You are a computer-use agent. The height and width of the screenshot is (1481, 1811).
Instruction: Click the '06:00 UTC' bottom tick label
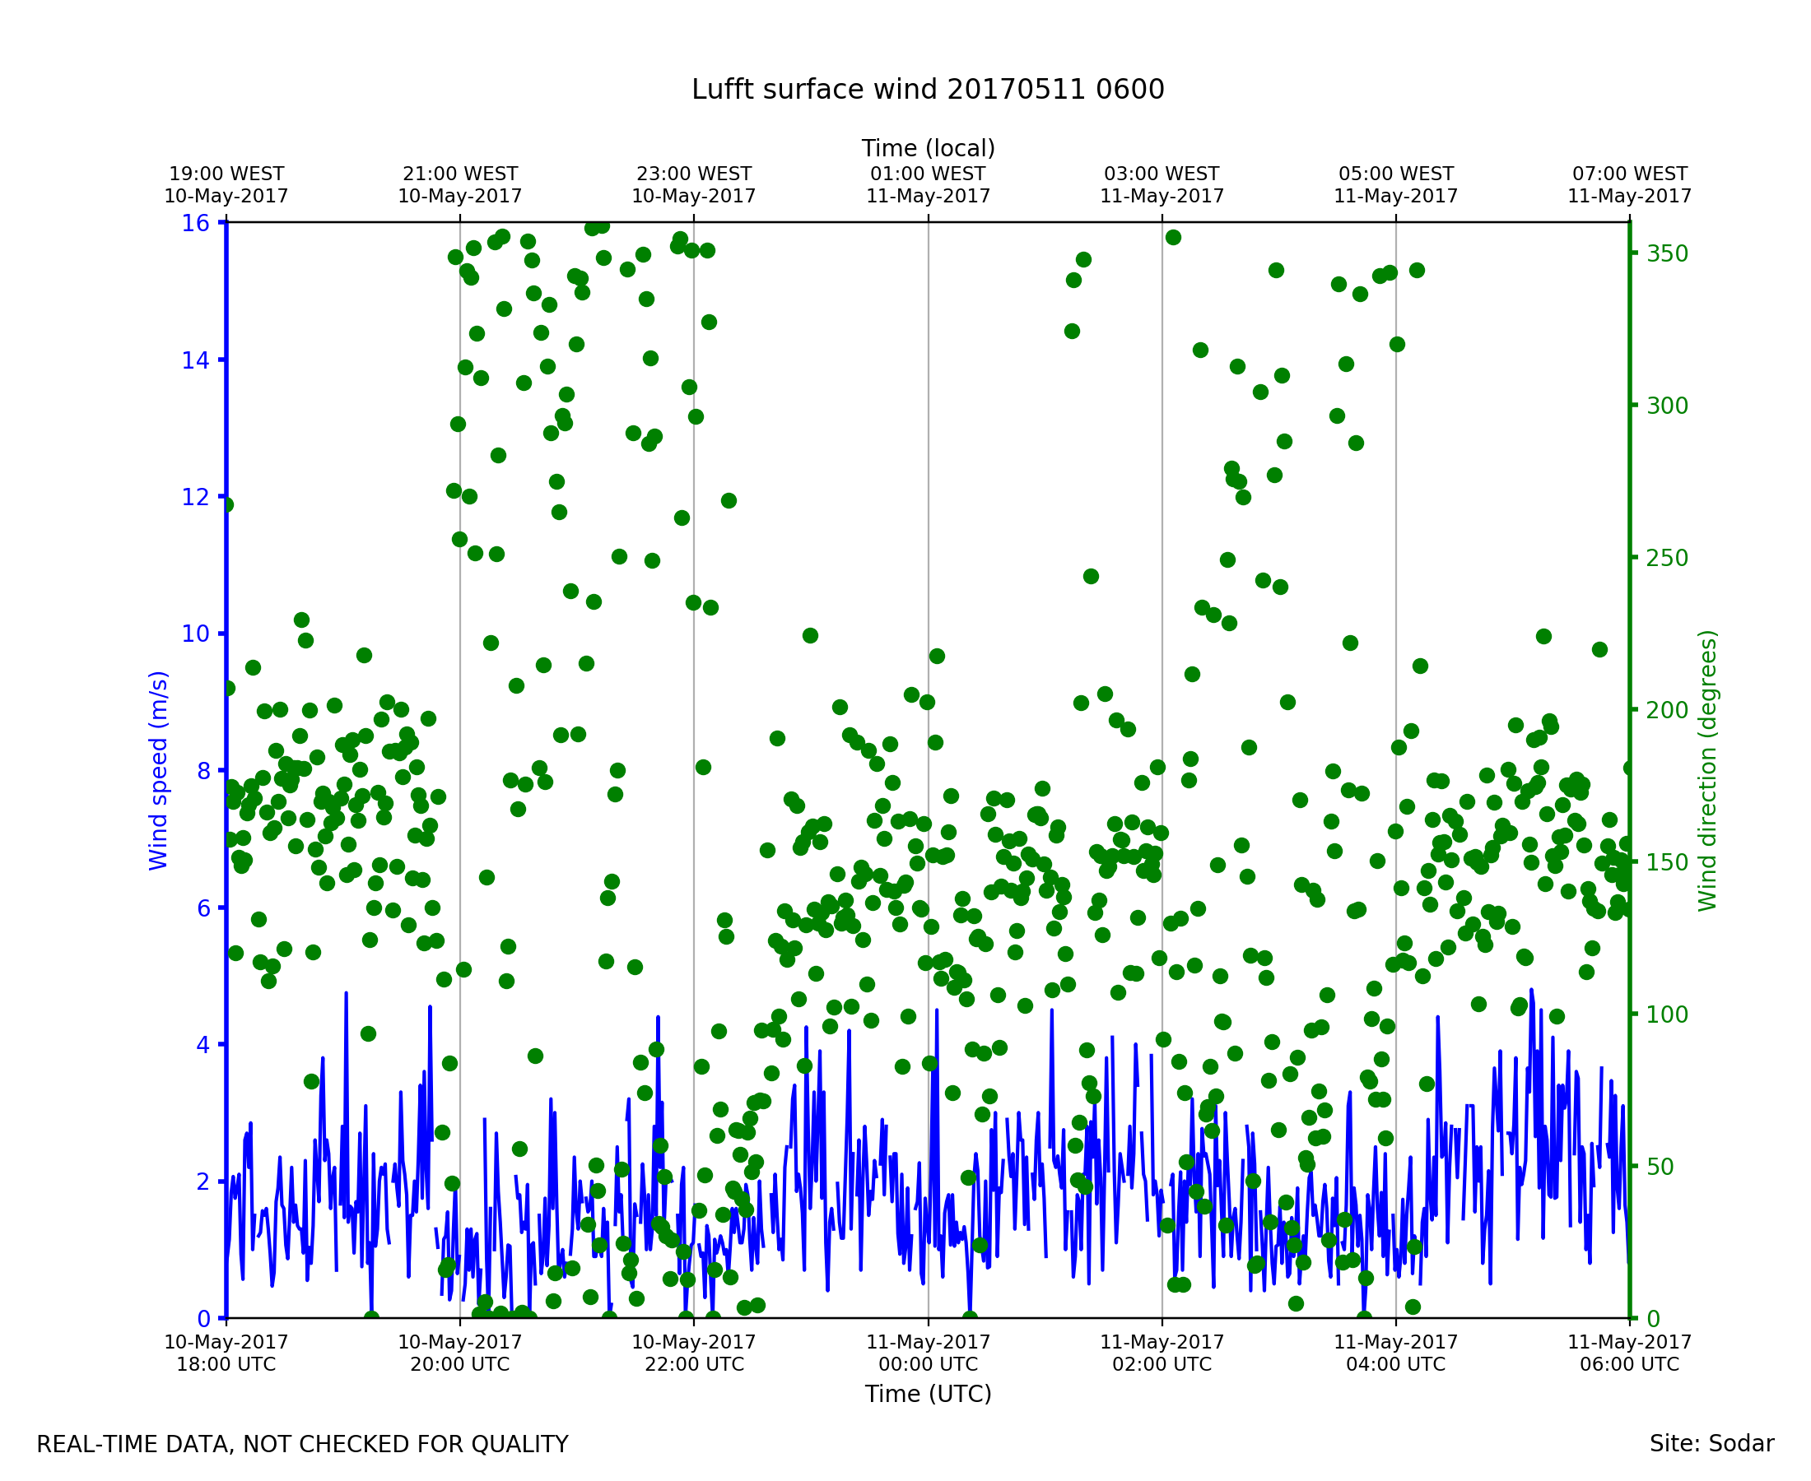pos(1629,1365)
